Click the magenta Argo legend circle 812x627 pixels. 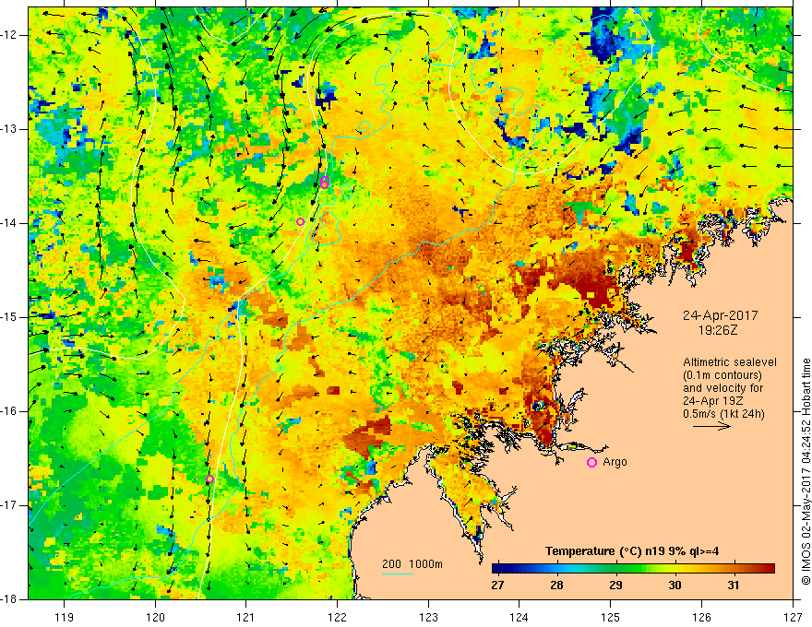pos(591,463)
